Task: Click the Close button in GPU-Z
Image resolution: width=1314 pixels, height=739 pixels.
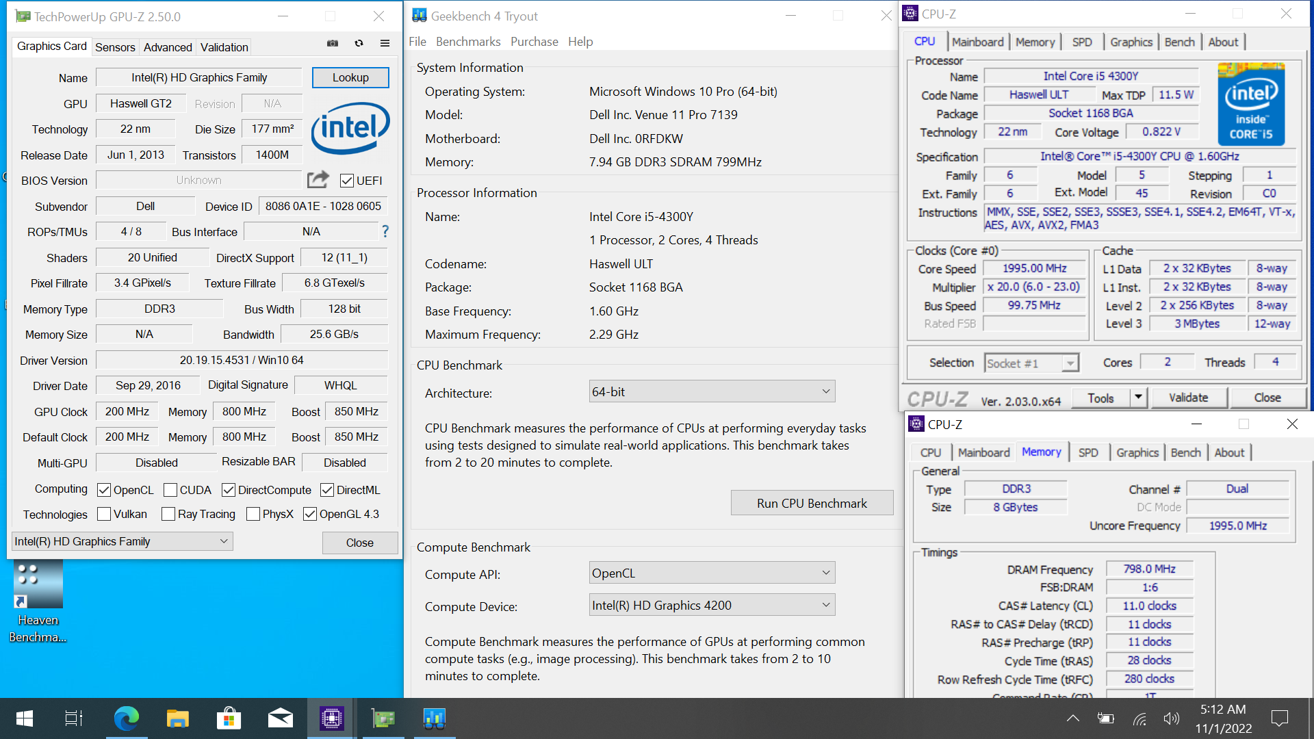Action: click(359, 542)
